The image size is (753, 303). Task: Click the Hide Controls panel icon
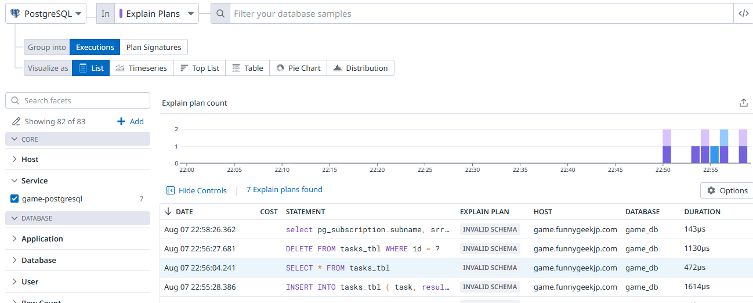(x=171, y=190)
